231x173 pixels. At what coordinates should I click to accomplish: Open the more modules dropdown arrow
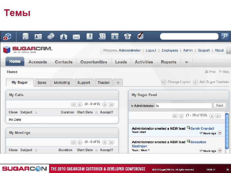(x=186, y=62)
